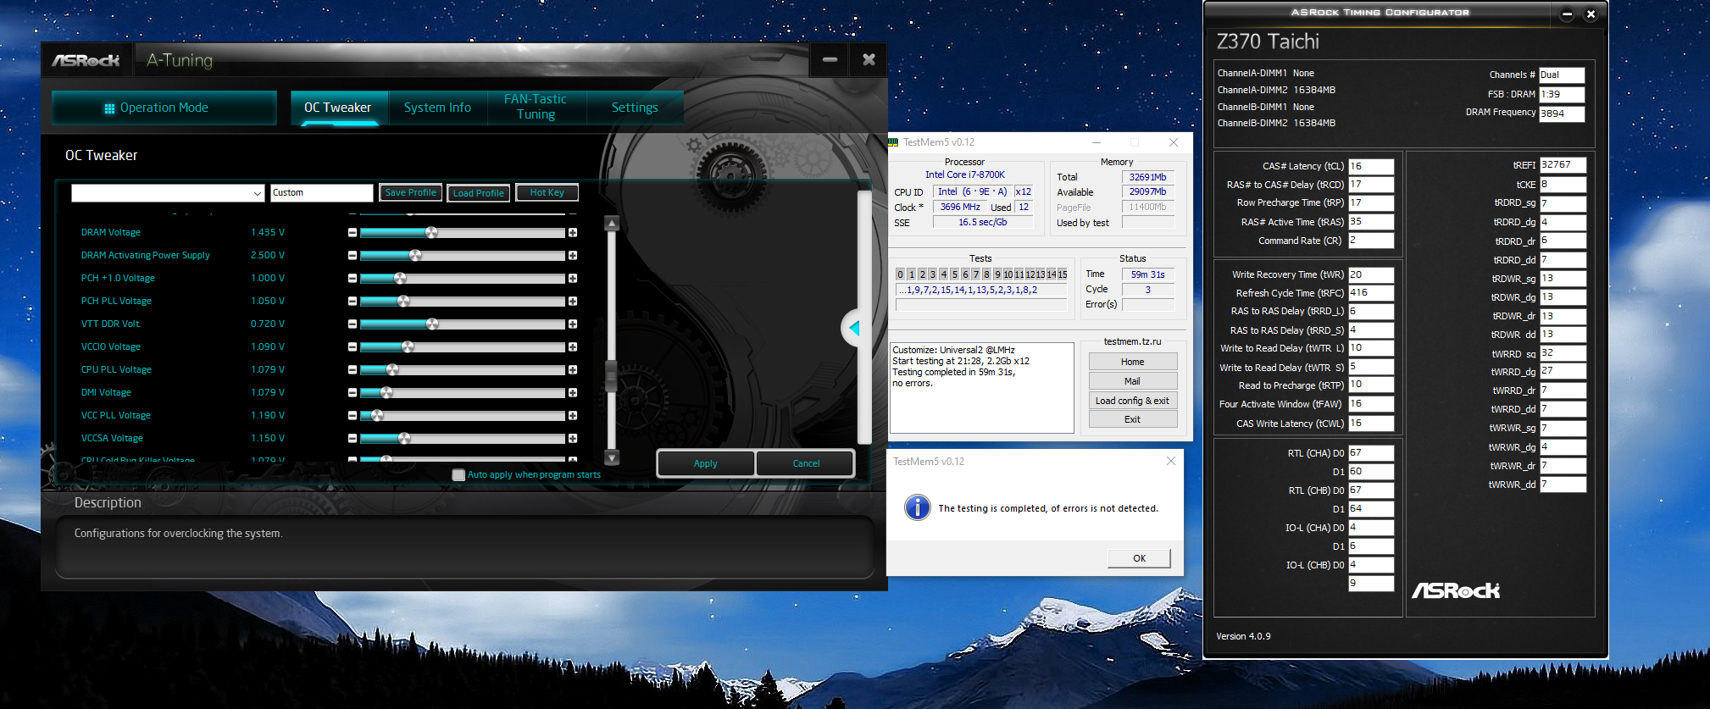Click the Hot Key button
Image resolution: width=1710 pixels, height=709 pixels.
(547, 193)
